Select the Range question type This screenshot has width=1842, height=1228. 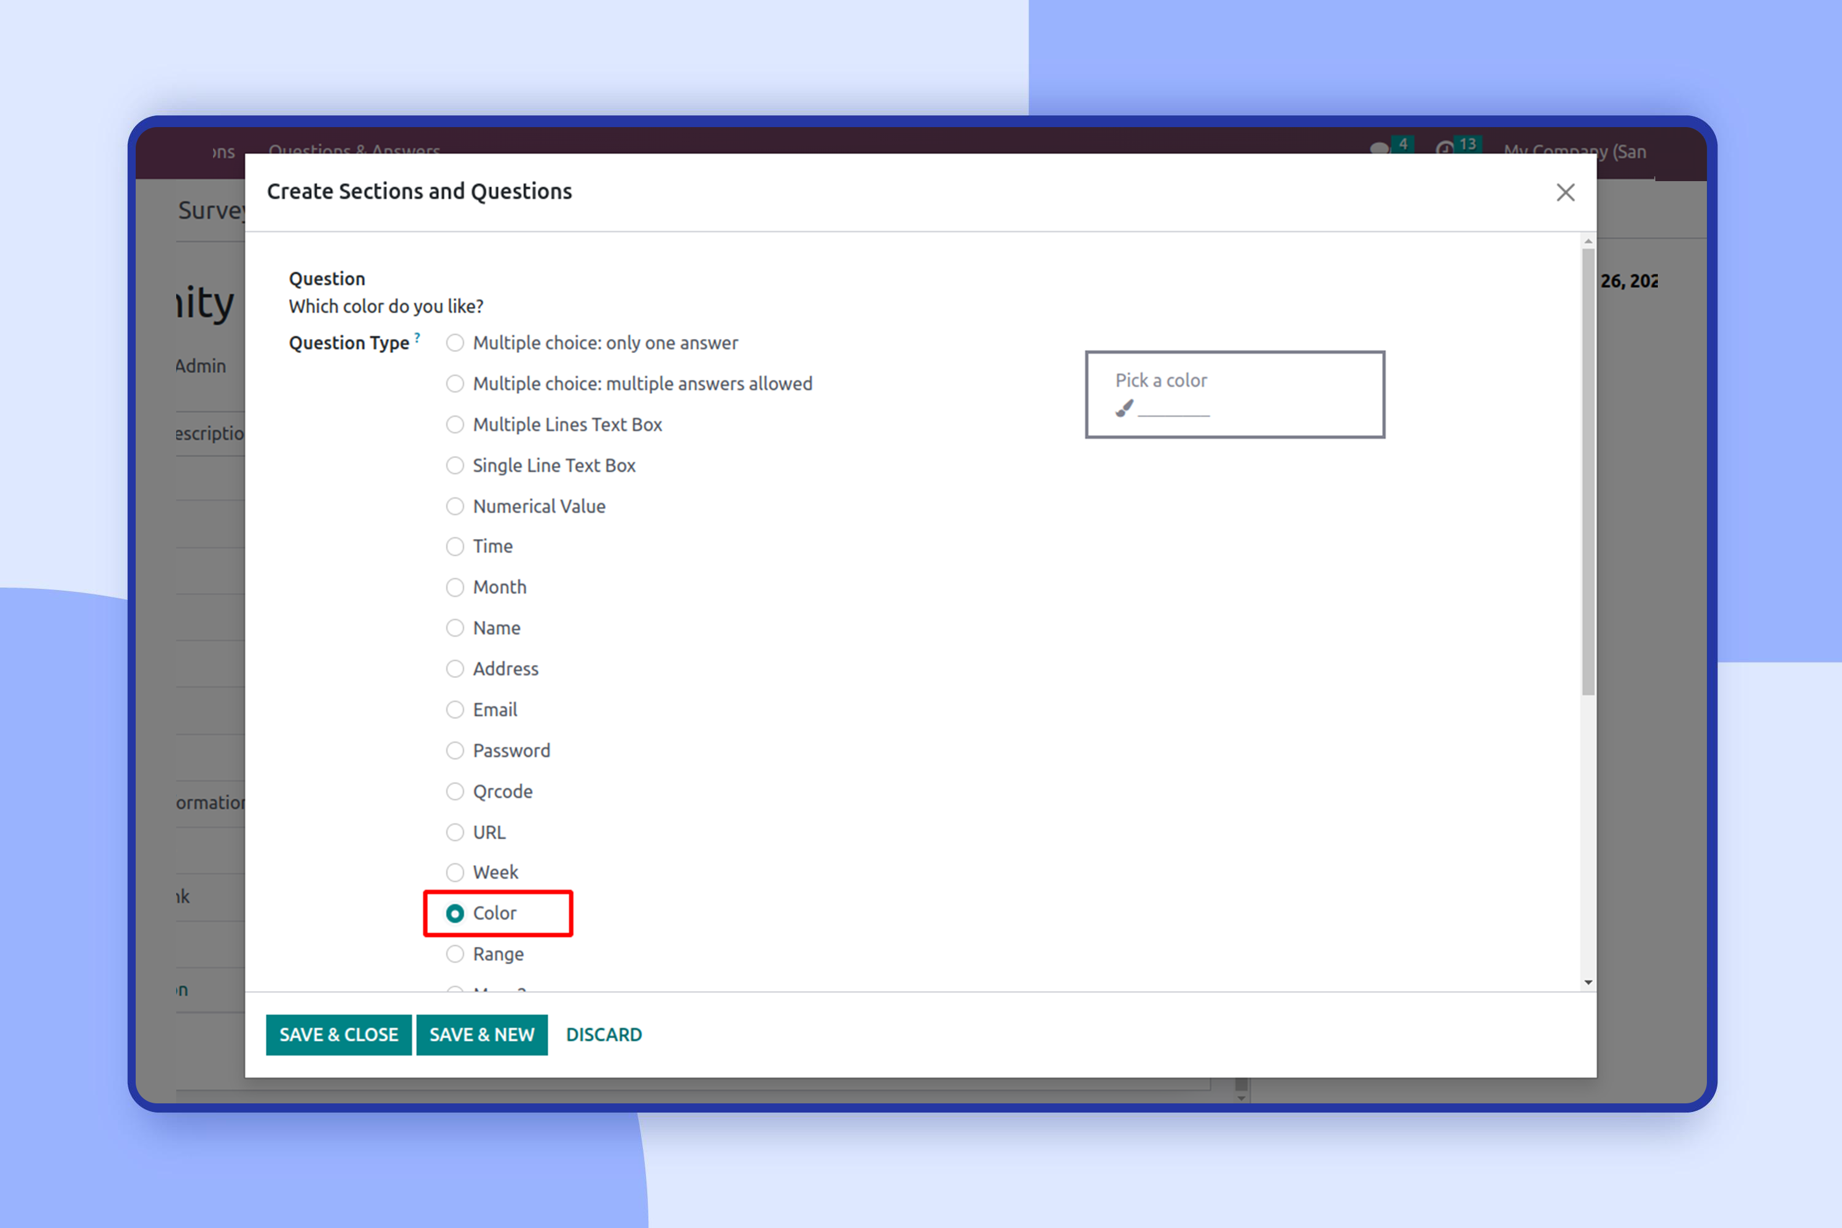[455, 954]
